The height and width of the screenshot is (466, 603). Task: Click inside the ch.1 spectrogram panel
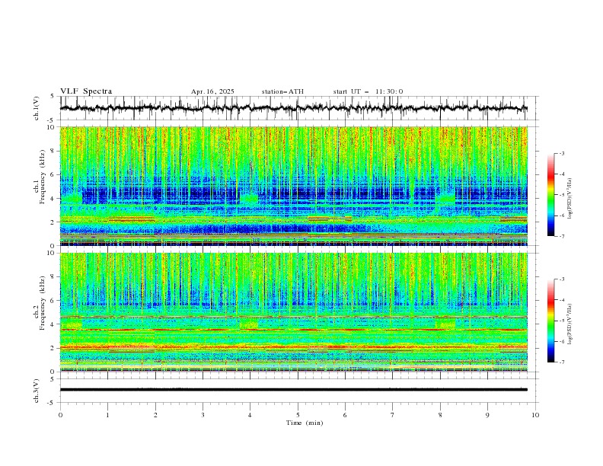coord(294,186)
